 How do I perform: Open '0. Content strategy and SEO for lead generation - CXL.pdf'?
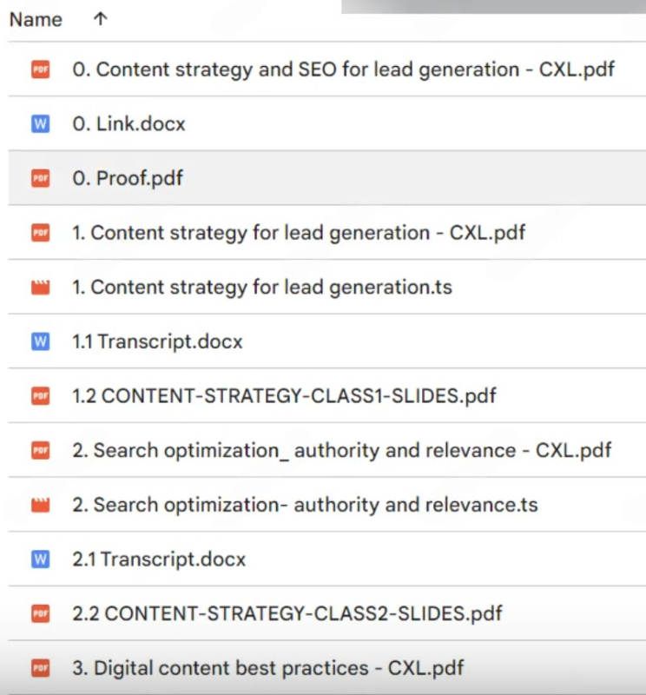[343, 69]
